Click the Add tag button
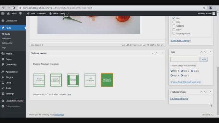The height and width of the screenshot is (123, 219). click(204, 59)
